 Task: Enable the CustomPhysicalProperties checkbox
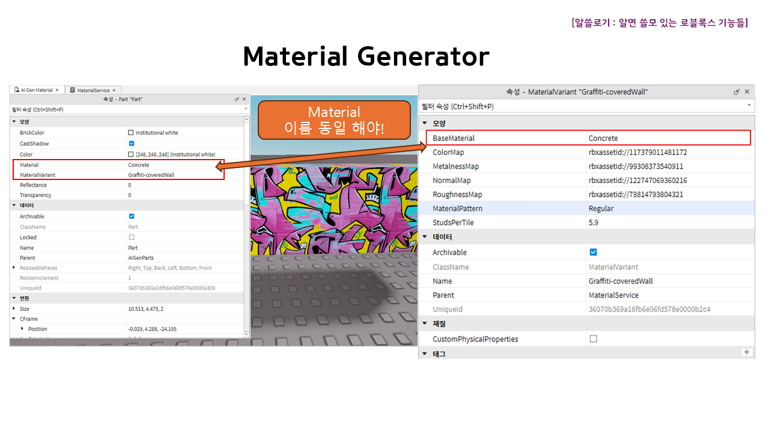point(594,339)
